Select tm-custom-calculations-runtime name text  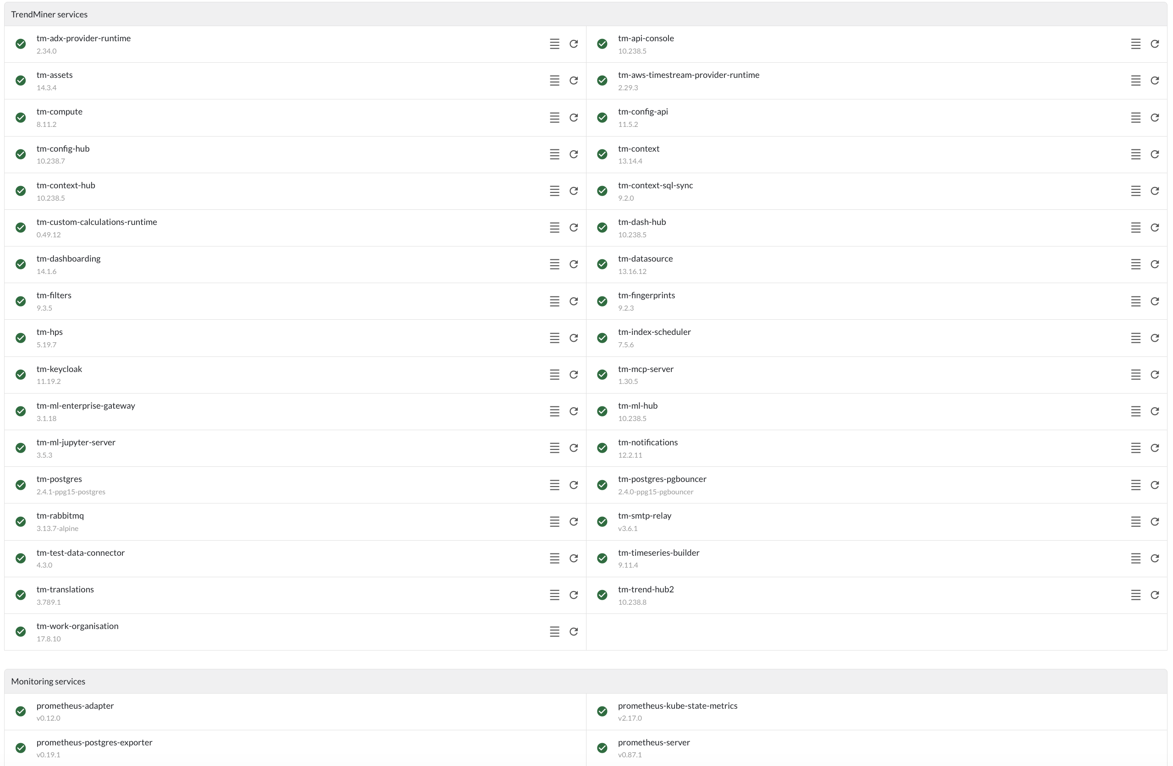(97, 222)
